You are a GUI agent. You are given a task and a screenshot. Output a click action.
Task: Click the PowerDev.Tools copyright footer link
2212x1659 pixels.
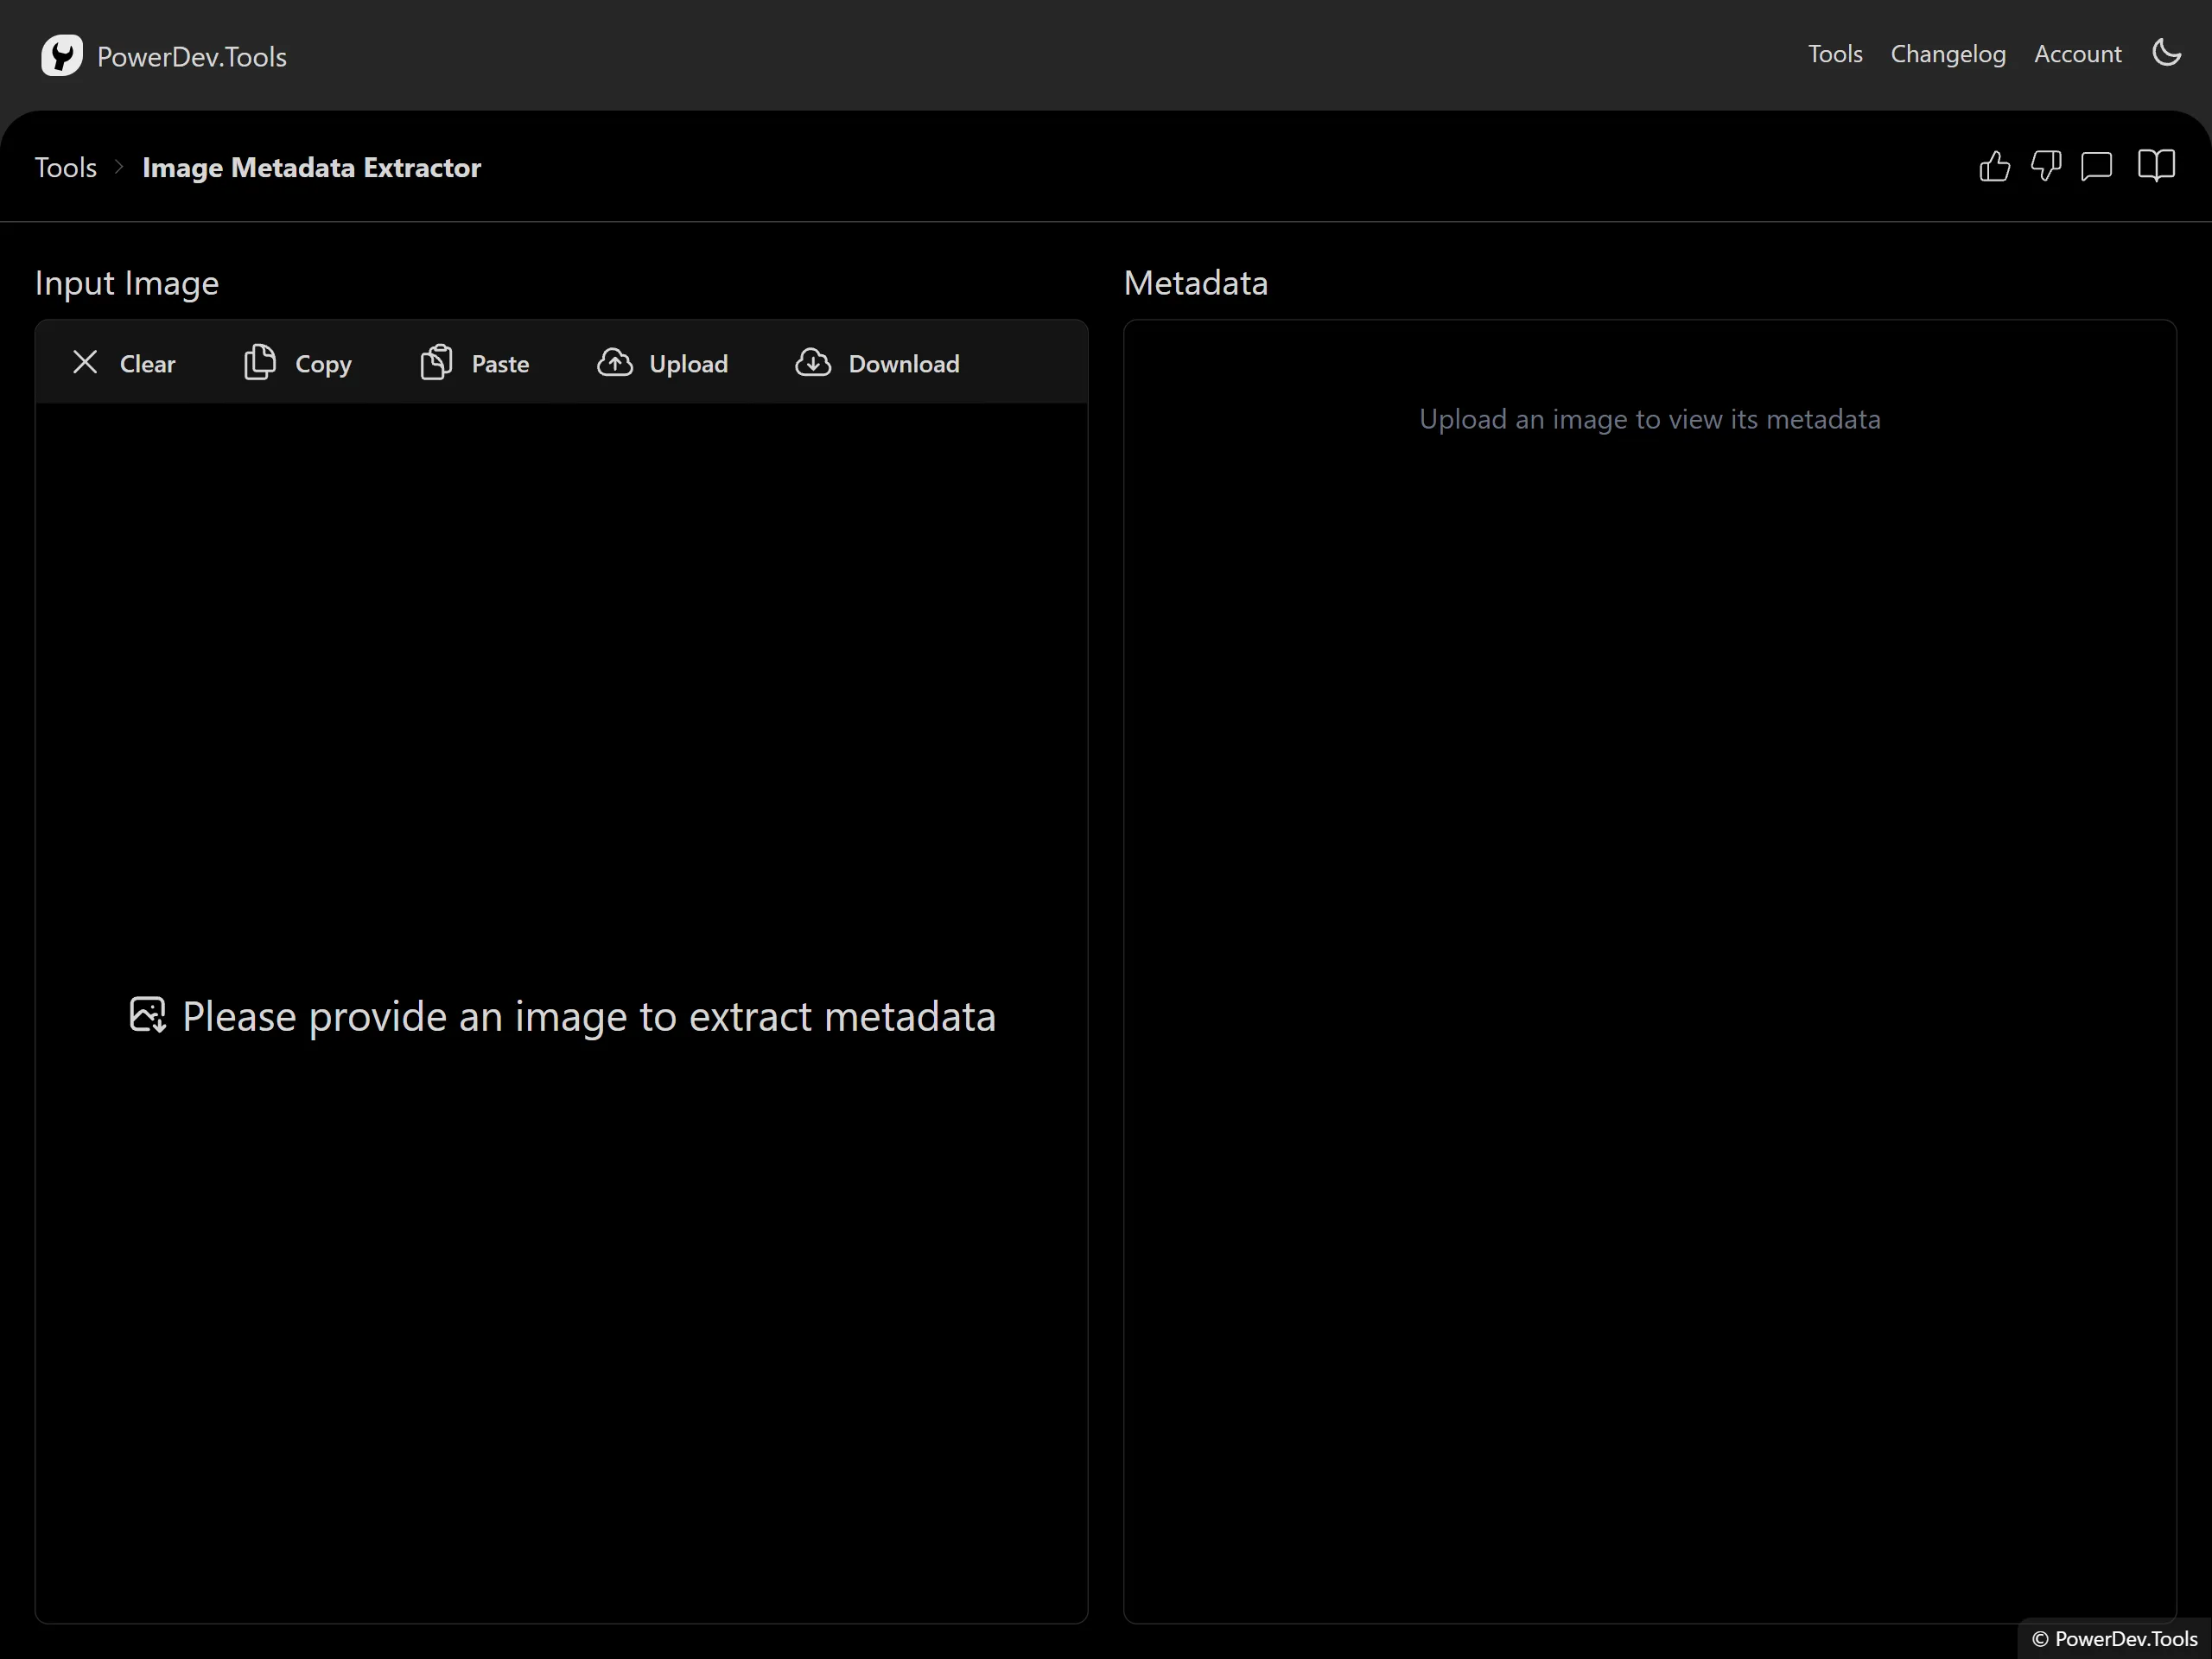[2112, 1638]
